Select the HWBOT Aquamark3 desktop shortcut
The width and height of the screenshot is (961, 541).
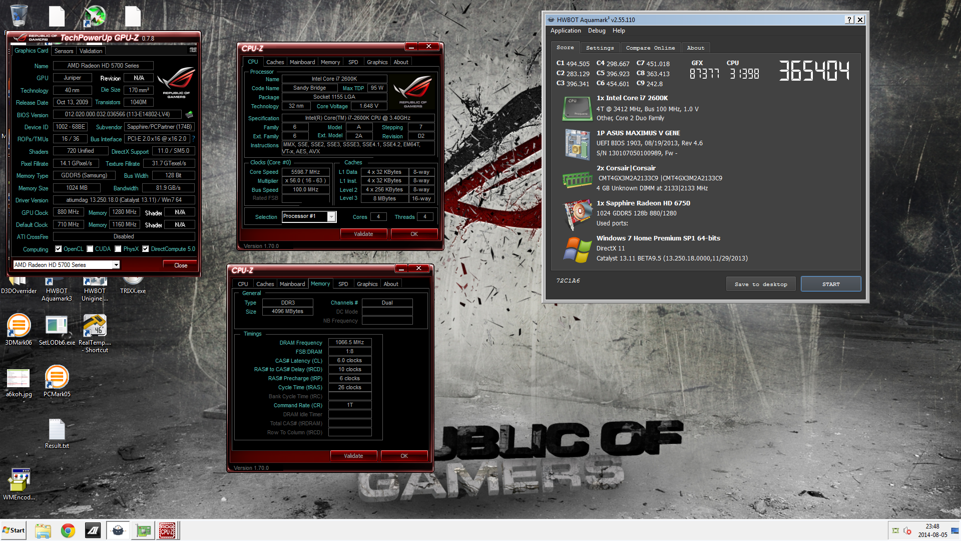click(57, 291)
